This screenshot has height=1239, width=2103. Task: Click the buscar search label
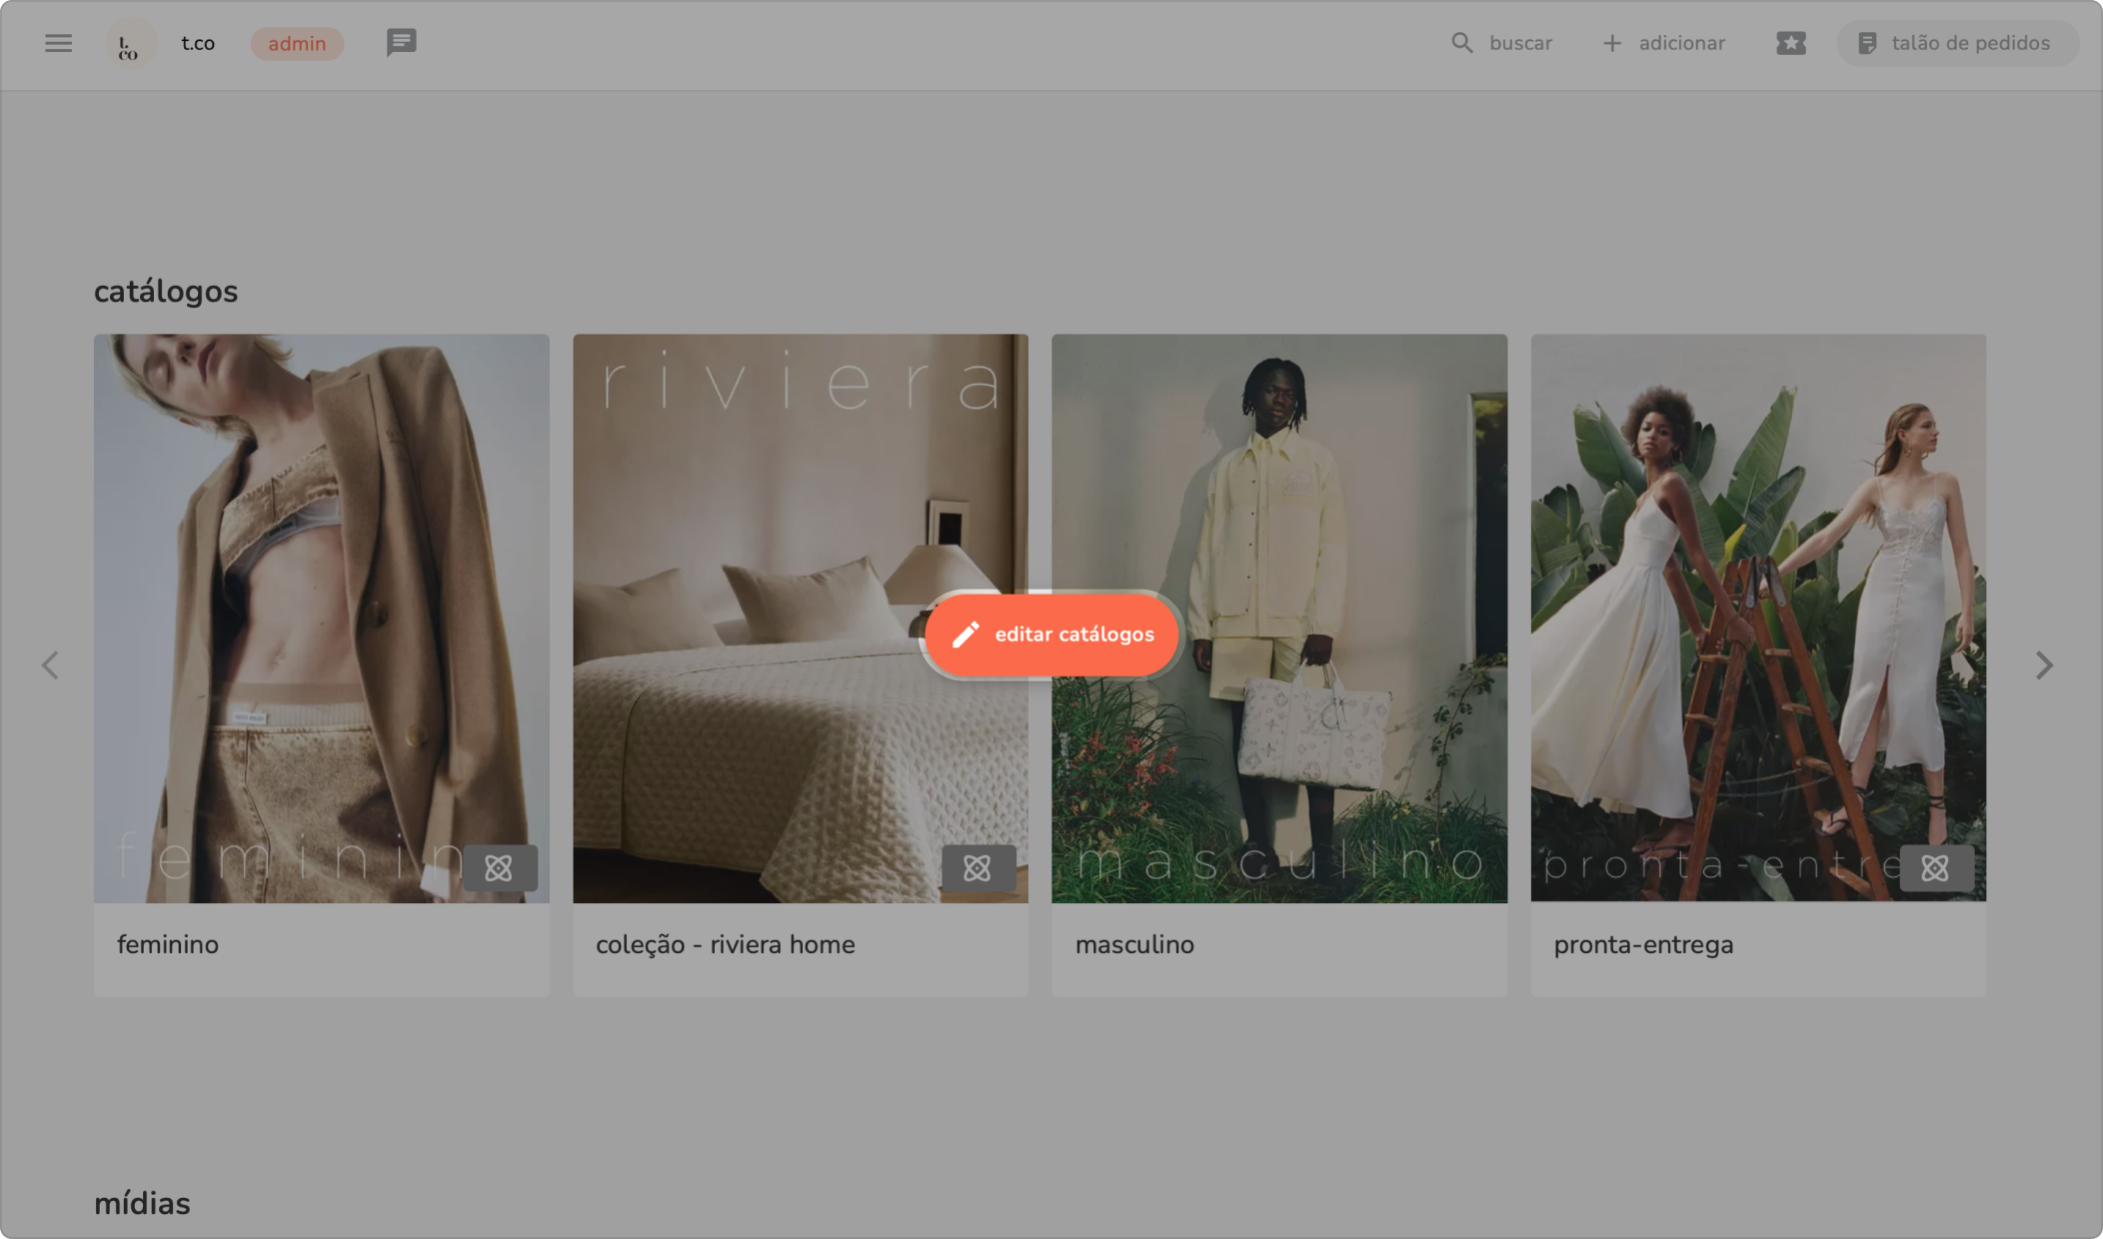click(1520, 43)
